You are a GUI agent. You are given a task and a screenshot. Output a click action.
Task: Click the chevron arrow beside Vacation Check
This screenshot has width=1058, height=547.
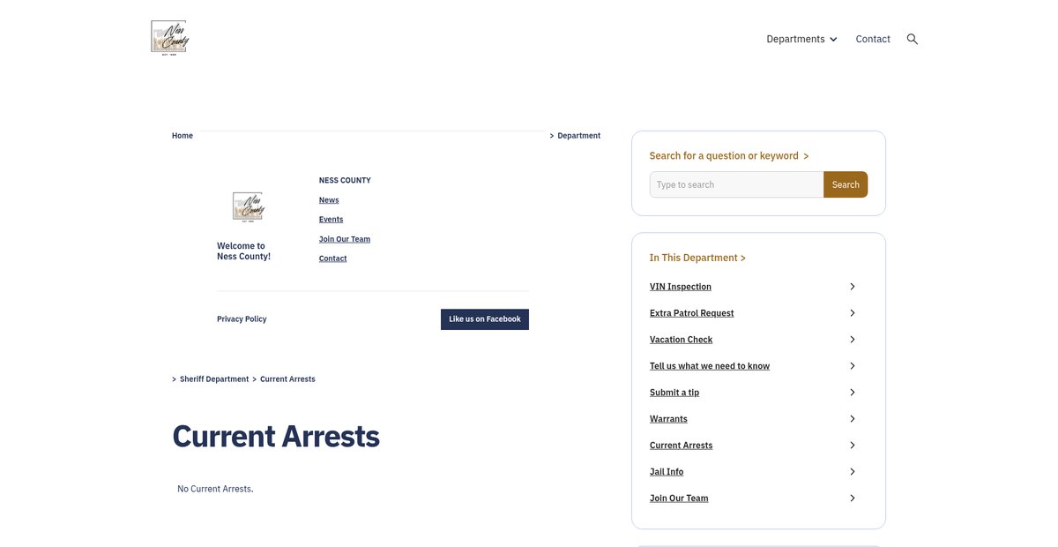click(853, 340)
